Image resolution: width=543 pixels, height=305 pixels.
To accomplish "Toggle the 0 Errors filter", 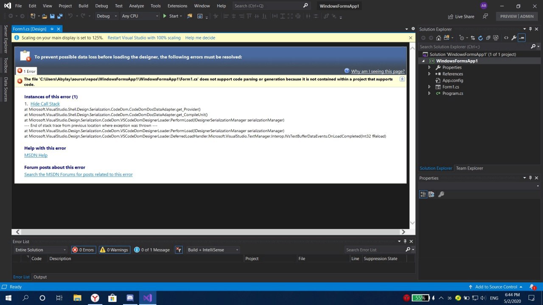I will [x=84, y=250].
